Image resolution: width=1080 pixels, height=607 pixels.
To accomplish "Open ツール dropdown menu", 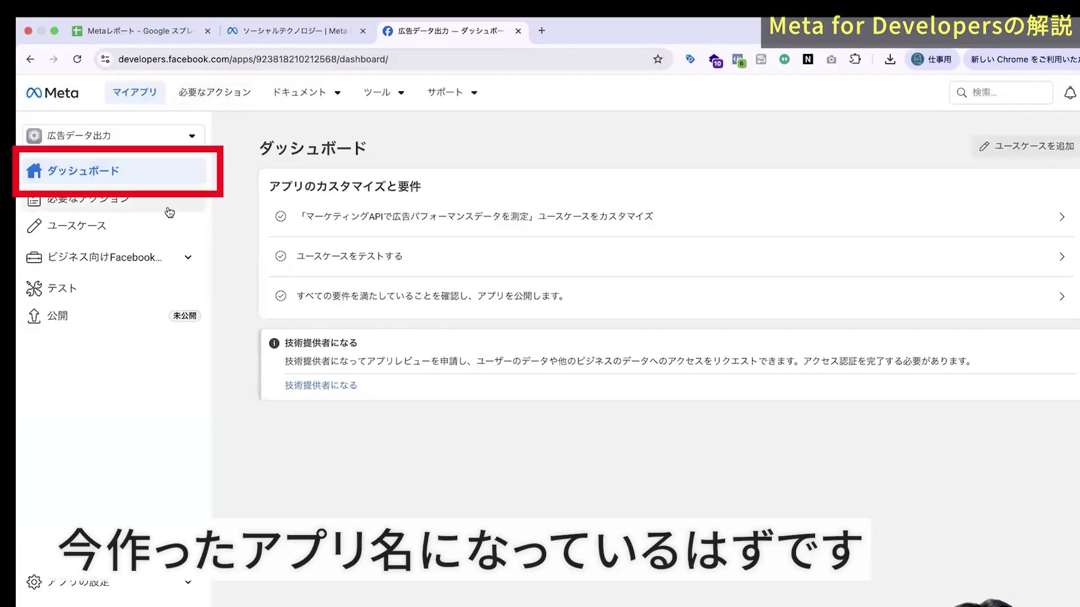I will tap(384, 92).
